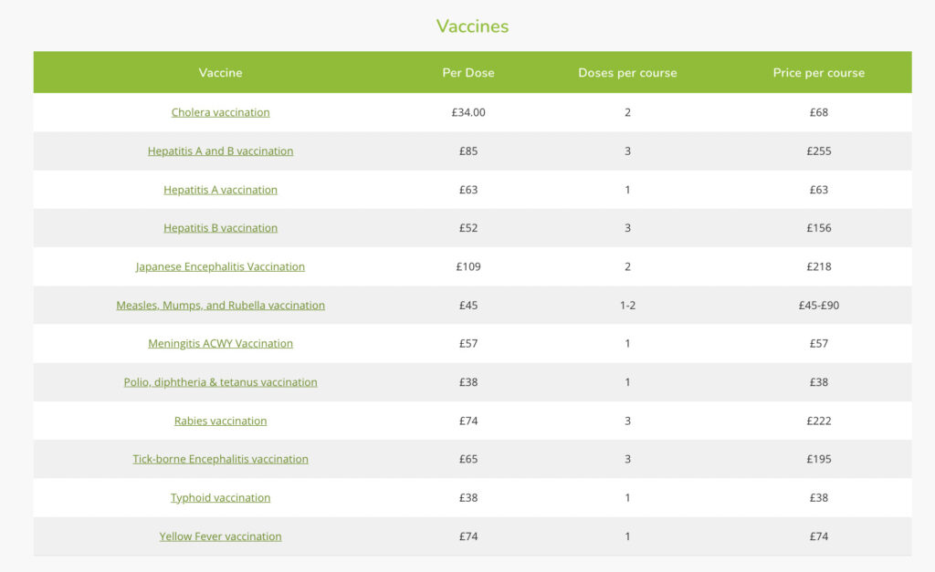The image size is (935, 572).
Task: Click the £45-£90 course price cell
Action: coord(818,305)
